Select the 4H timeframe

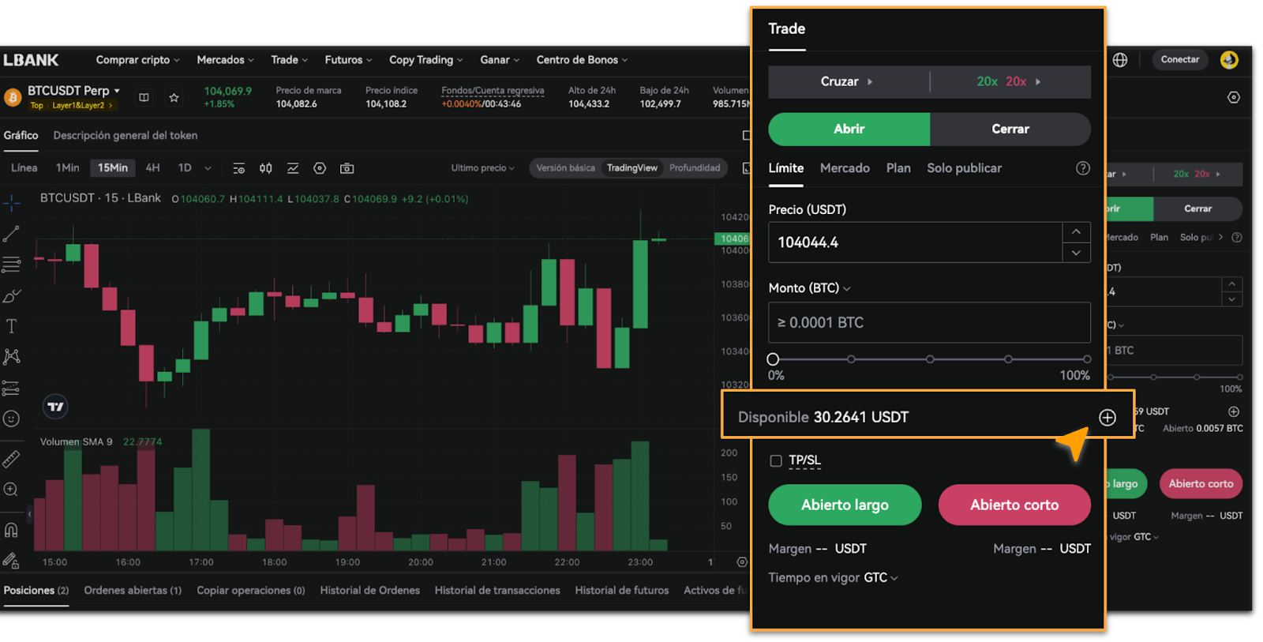[153, 168]
